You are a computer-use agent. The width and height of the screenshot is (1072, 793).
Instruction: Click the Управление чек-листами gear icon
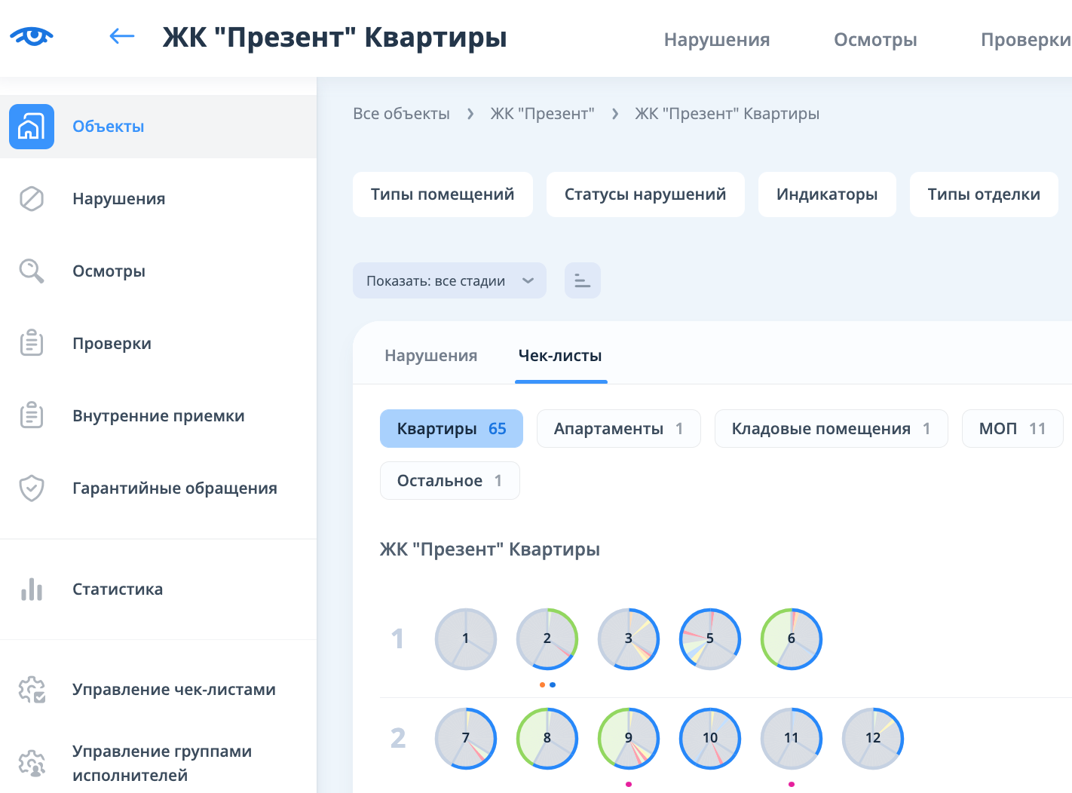[32, 690]
